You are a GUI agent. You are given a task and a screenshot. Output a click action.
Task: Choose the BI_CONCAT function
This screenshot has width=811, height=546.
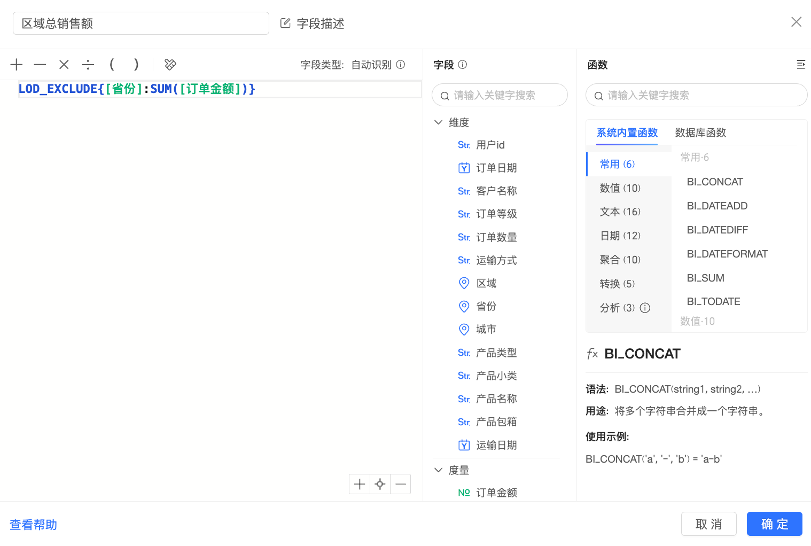(x=715, y=182)
